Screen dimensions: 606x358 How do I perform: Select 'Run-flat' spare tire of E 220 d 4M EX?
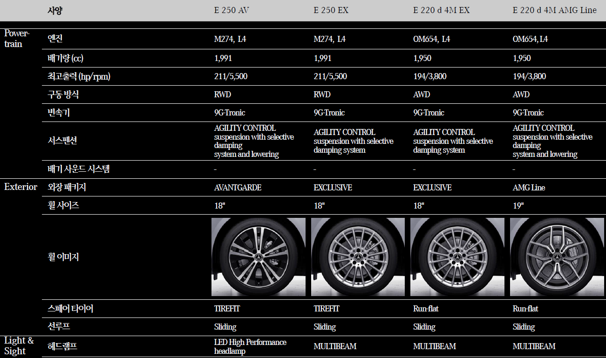(x=426, y=309)
